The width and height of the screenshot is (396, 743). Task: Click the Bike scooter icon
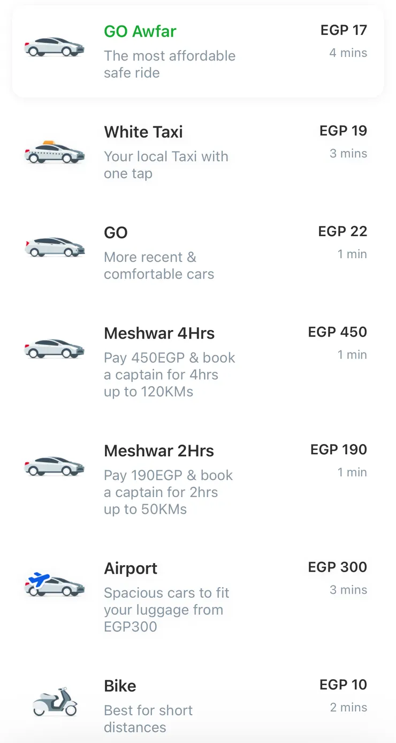pos(55,702)
